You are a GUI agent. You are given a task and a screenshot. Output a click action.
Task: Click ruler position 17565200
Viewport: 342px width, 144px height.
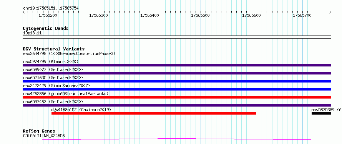[x=48, y=15]
